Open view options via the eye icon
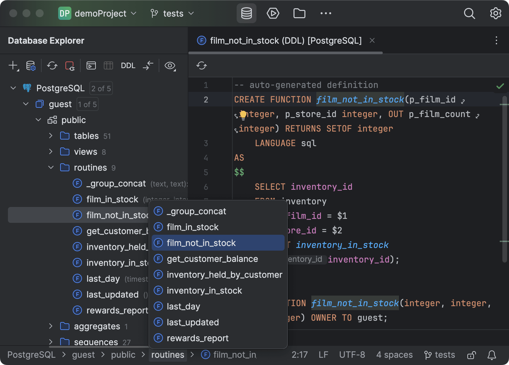This screenshot has height=365, width=509. tap(170, 66)
